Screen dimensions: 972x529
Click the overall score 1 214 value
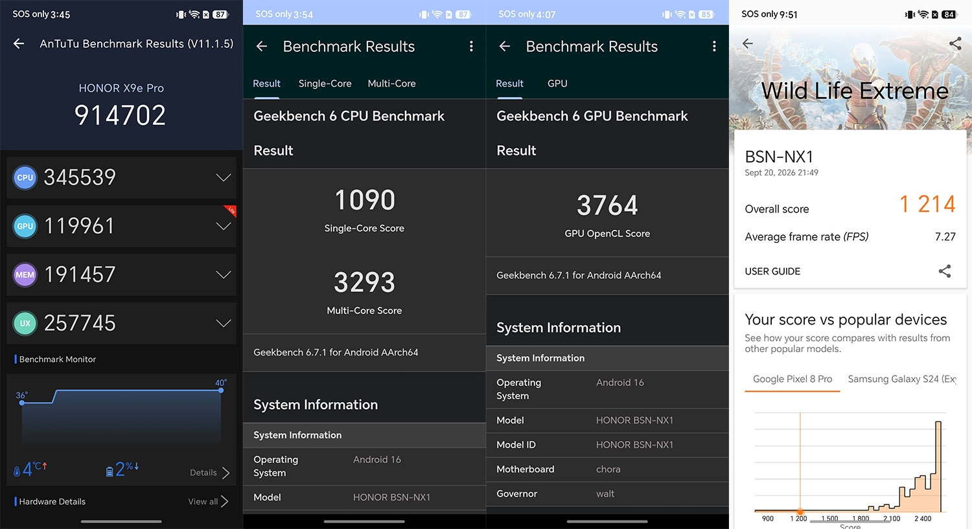click(x=927, y=205)
